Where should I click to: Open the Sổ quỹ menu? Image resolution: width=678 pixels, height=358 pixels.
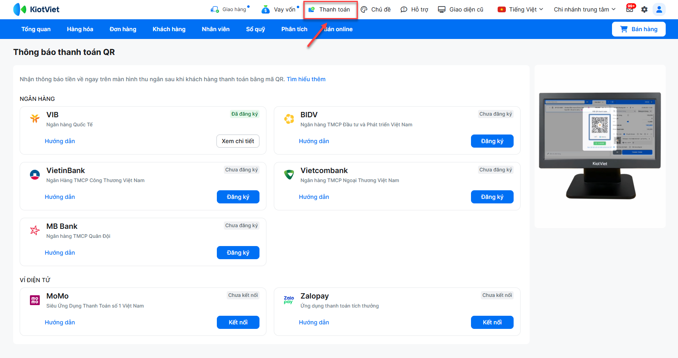[255, 29]
